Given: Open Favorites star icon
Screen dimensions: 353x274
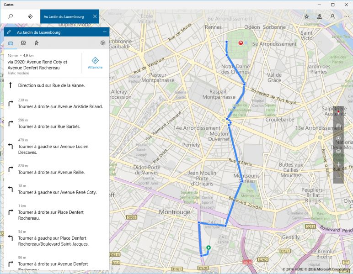Looking at the screenshot, I should (306, 16).
